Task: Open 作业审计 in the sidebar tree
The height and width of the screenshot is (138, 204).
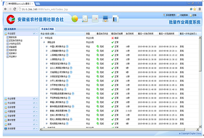Action: 13,57
